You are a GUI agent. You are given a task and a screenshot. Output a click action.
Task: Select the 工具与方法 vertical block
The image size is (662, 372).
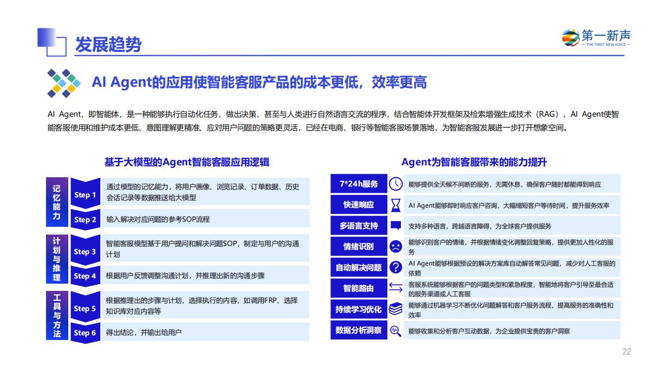(56, 315)
